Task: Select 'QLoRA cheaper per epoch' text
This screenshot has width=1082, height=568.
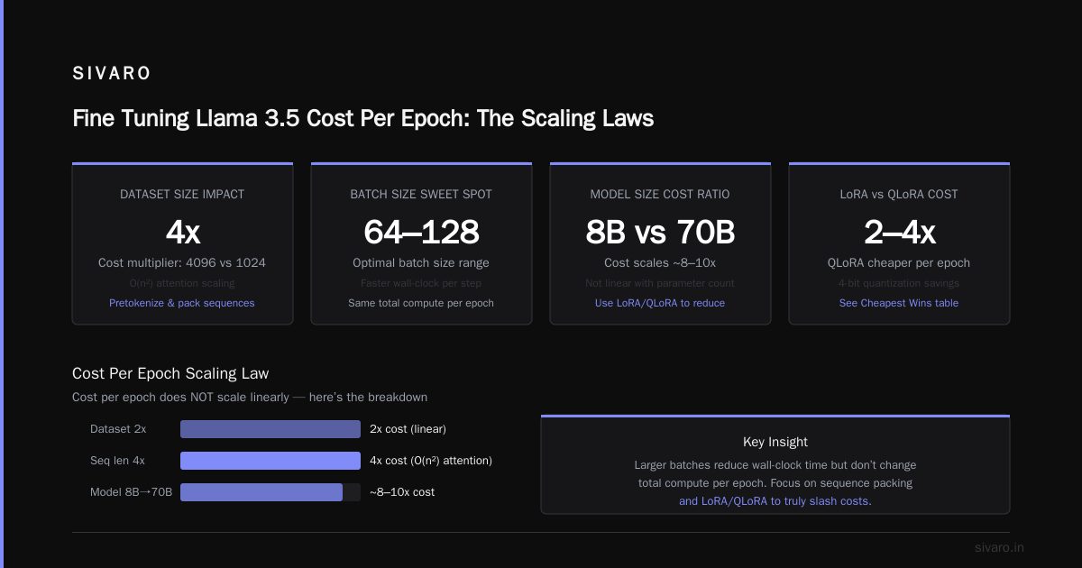Action: pyautogui.click(x=899, y=262)
